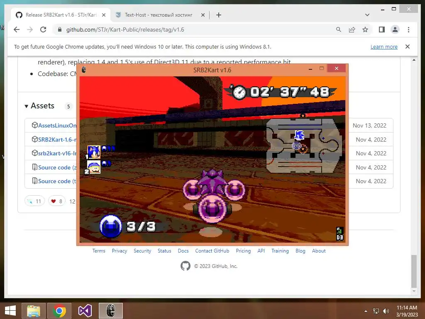Open the Terms footer link
425x319 pixels.
99,250
